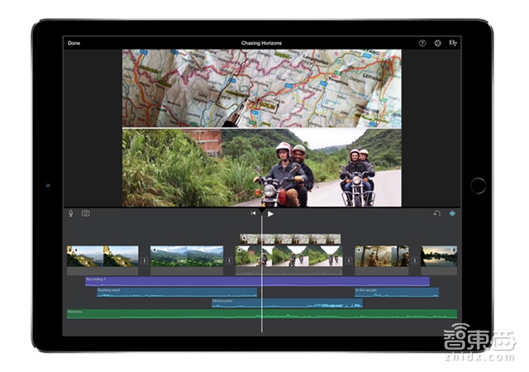Tap Done to exit the project
Viewport: 529px width, 372px height.
tap(74, 43)
